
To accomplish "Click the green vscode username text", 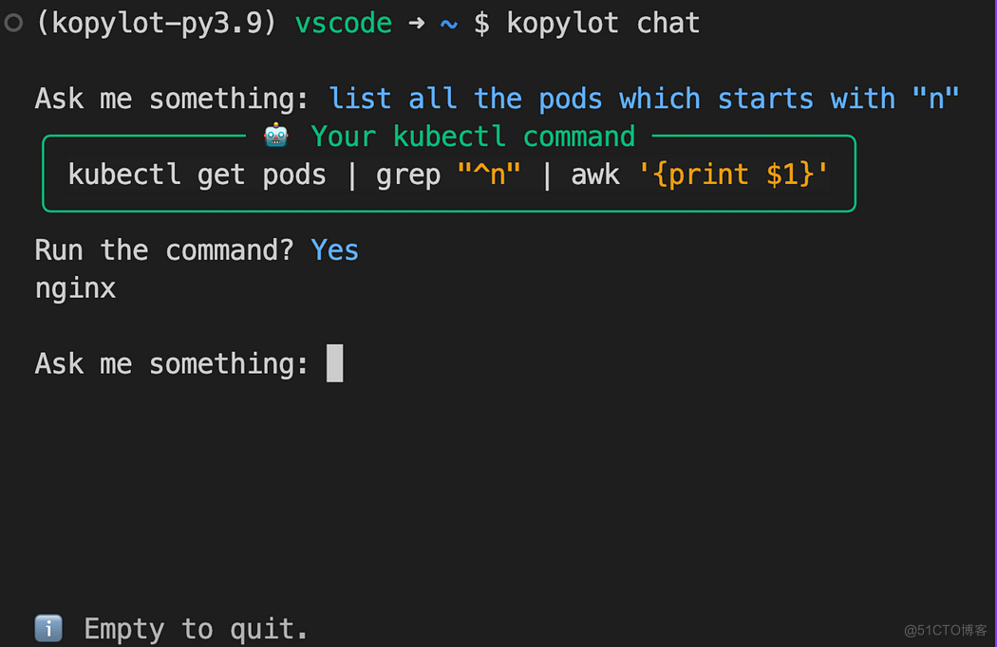I will click(344, 24).
